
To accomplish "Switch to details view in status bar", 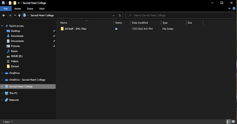I will point(228,122).
